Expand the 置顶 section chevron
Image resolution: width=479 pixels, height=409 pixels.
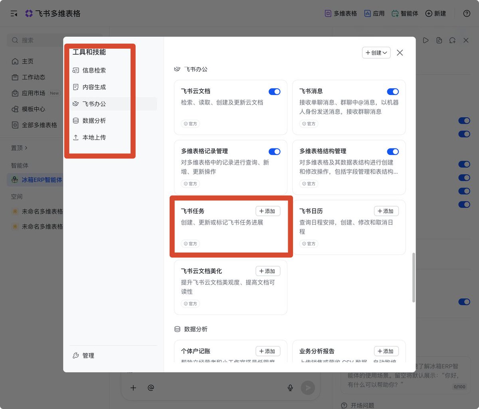(26, 148)
